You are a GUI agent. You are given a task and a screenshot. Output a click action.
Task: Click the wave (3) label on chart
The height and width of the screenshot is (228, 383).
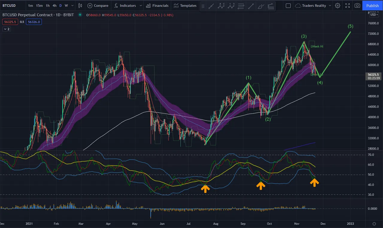point(304,36)
